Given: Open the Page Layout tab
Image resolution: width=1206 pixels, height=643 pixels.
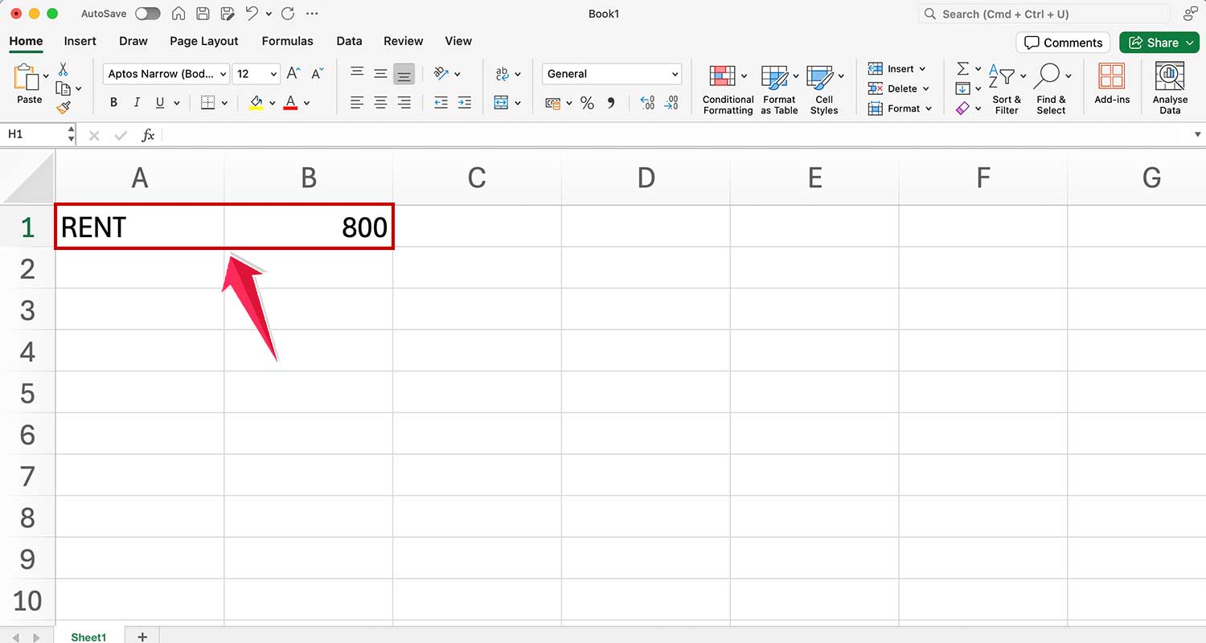Looking at the screenshot, I should pyautogui.click(x=203, y=41).
